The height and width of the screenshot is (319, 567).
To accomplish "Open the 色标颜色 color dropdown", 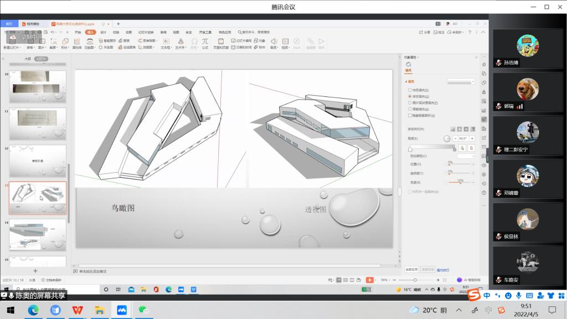I will (465, 156).
